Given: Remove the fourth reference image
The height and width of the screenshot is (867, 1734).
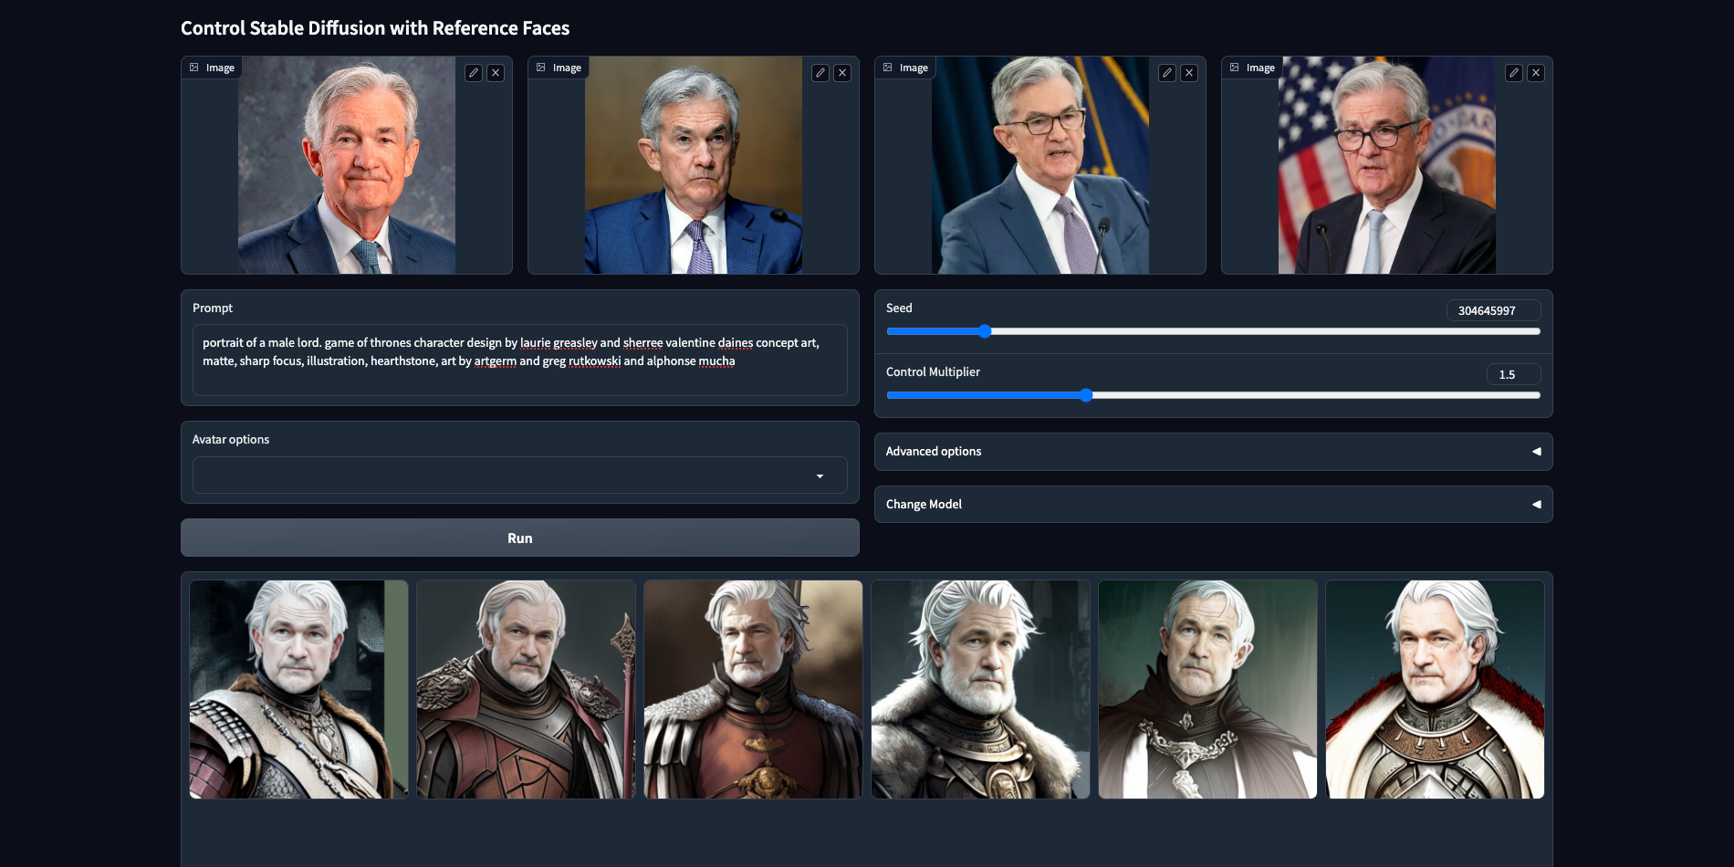Looking at the screenshot, I should [1536, 73].
